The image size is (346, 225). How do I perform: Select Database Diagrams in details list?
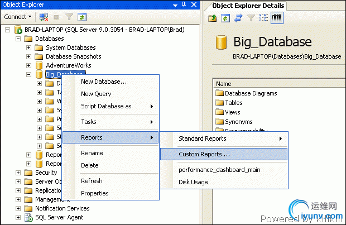(251, 93)
